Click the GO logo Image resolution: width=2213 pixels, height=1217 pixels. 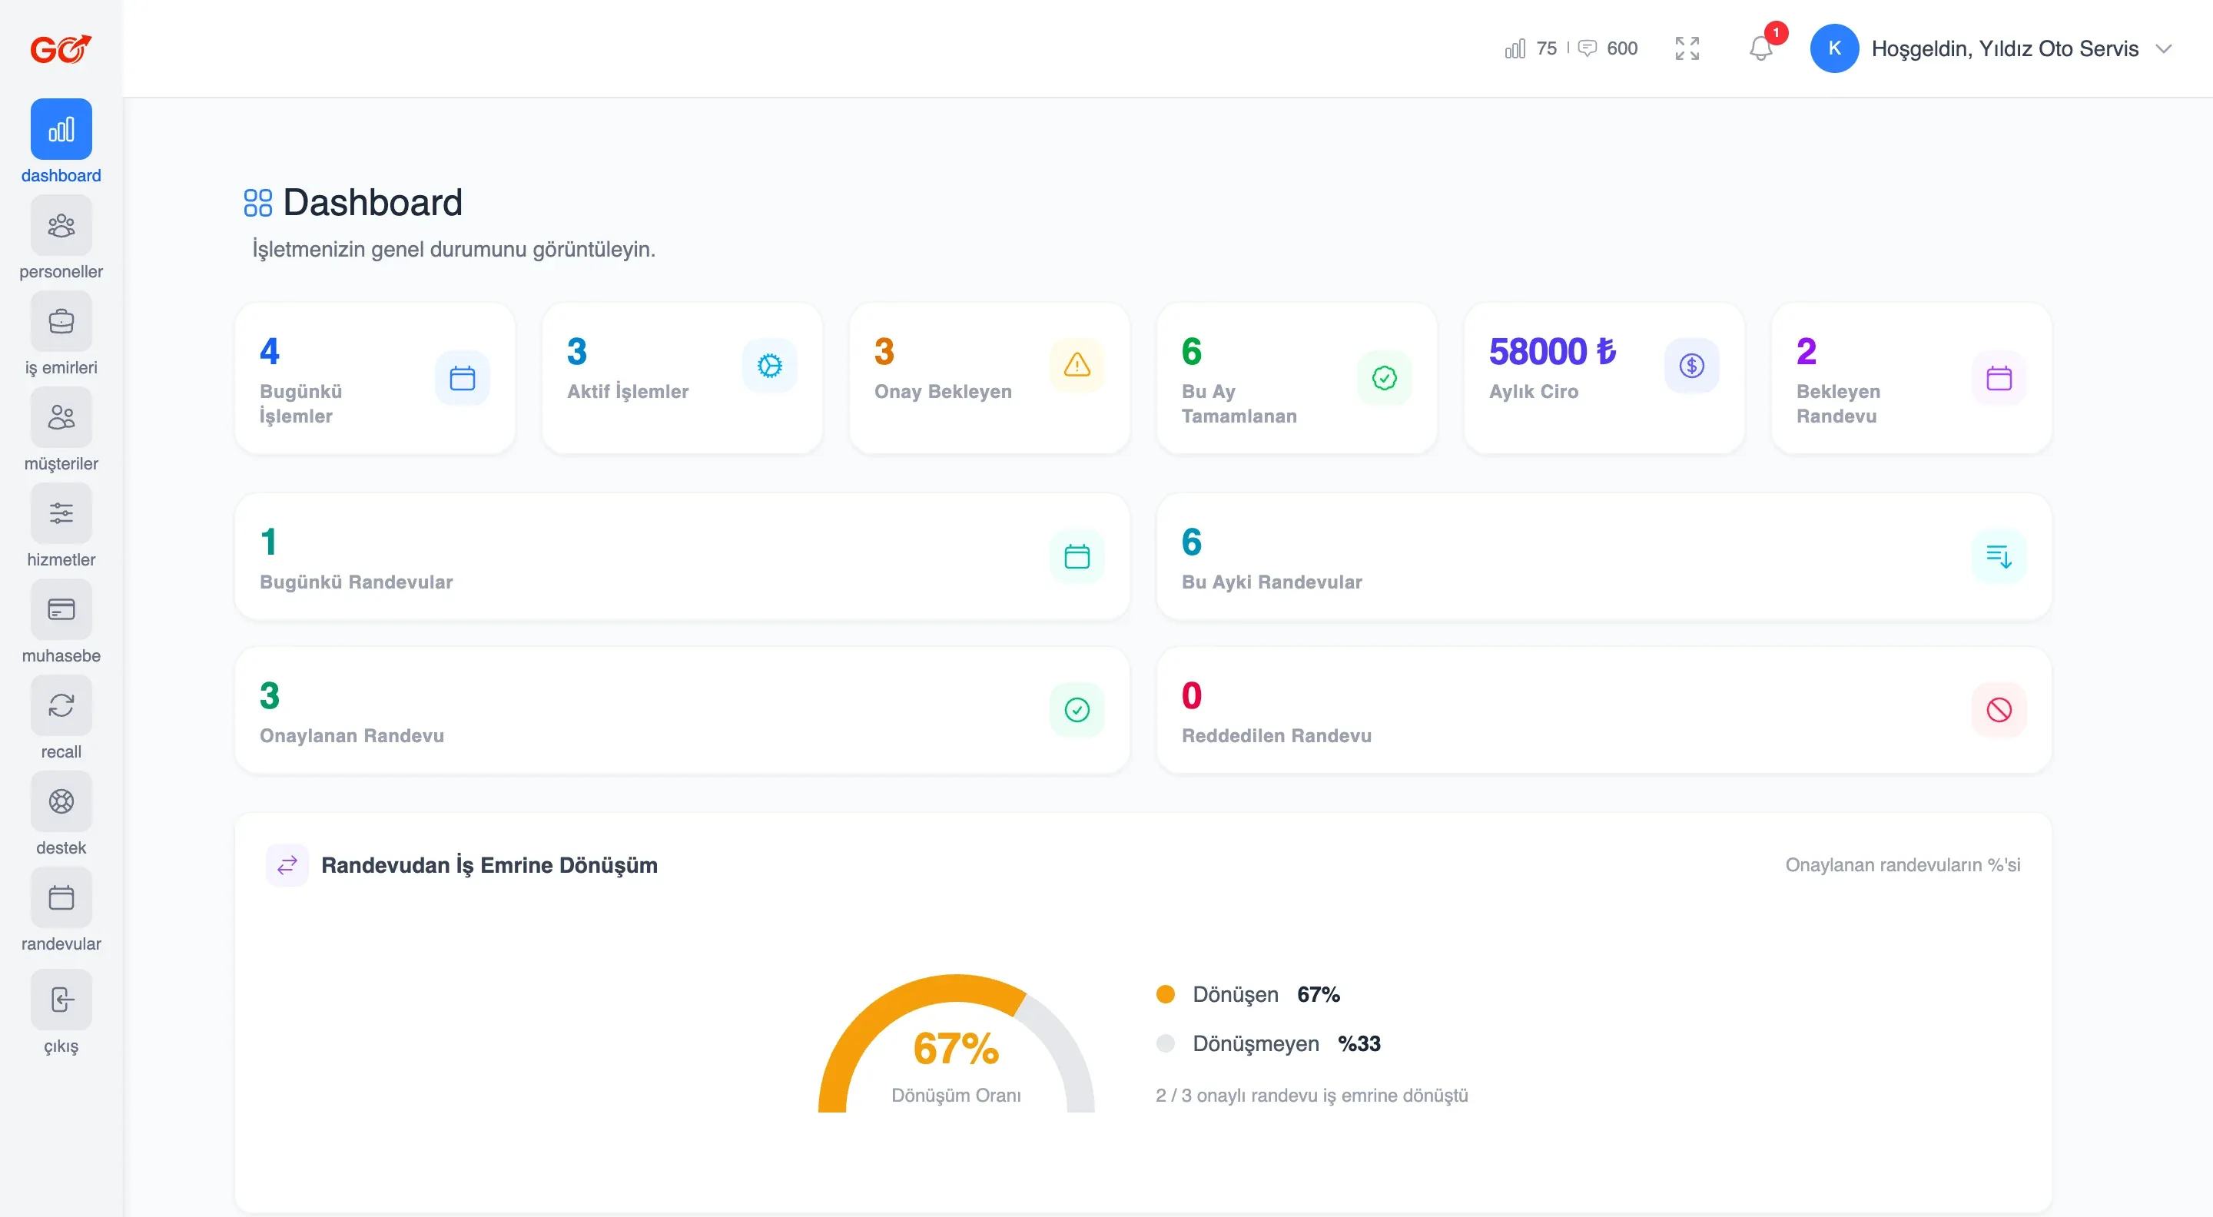click(x=61, y=49)
